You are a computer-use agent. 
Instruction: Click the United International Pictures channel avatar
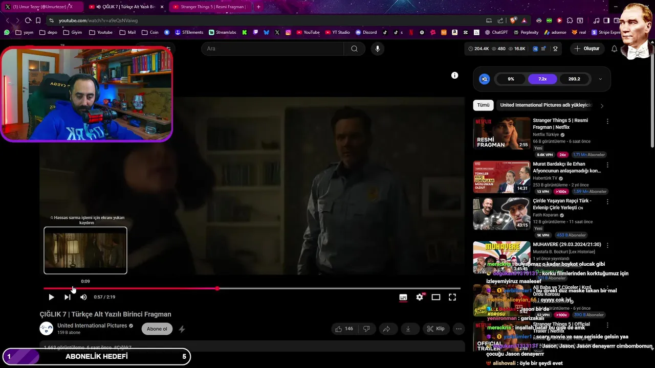click(x=47, y=329)
